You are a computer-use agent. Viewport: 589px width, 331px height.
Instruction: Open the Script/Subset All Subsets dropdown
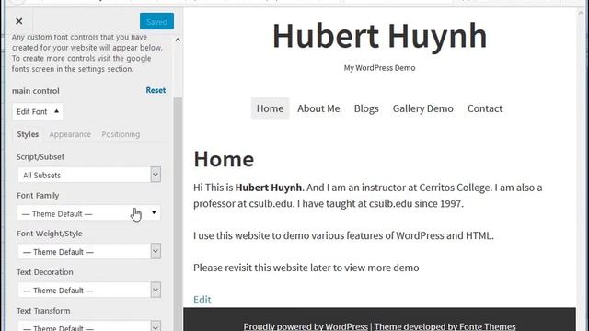(x=89, y=175)
